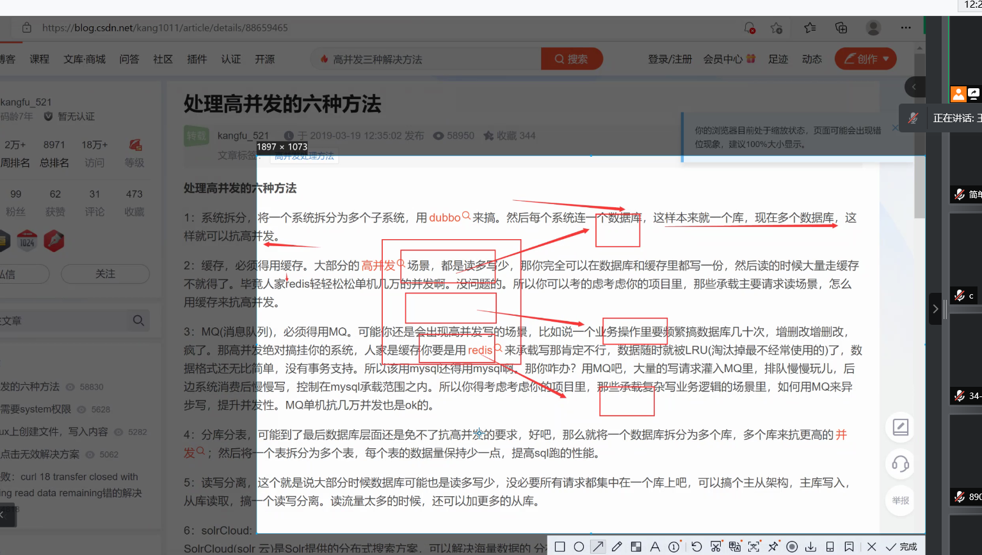Viewport: 982px width, 555px height.
Task: Click the 登录/注册 link
Action: [x=670, y=59]
